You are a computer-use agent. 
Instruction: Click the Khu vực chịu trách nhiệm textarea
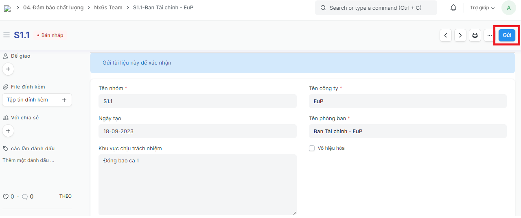(x=197, y=184)
